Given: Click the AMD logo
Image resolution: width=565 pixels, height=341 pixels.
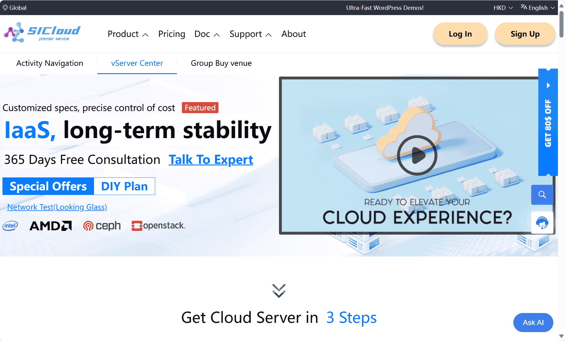Looking at the screenshot, I should click(x=51, y=226).
